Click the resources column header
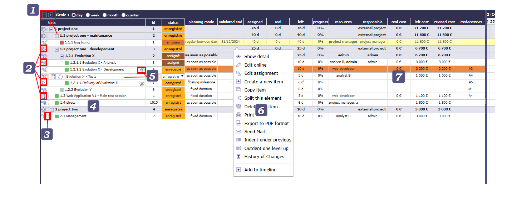 [x=343, y=22]
